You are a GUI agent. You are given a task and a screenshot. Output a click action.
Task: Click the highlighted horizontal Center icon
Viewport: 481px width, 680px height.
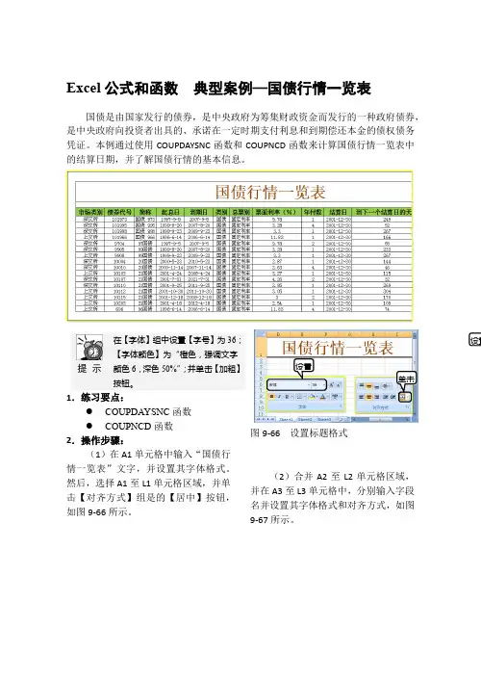click(x=368, y=397)
